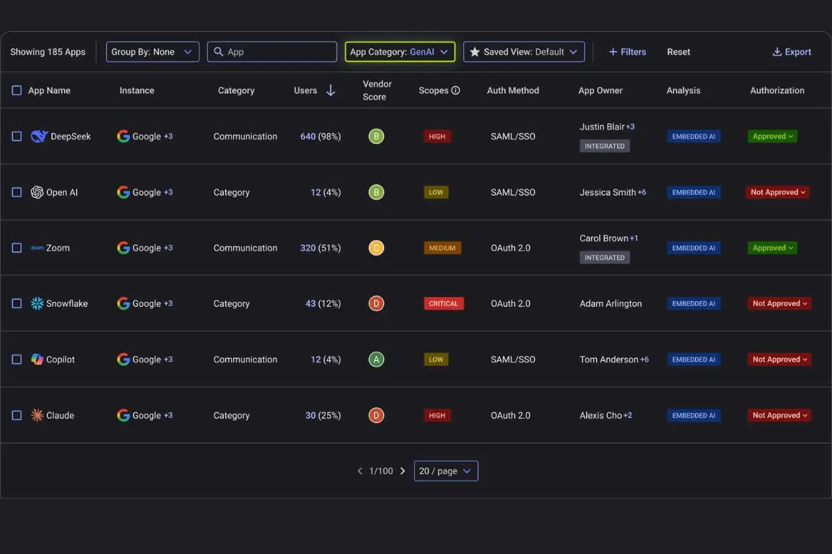Click Google logo in Snowflake row
The image size is (832, 554).
[123, 303]
